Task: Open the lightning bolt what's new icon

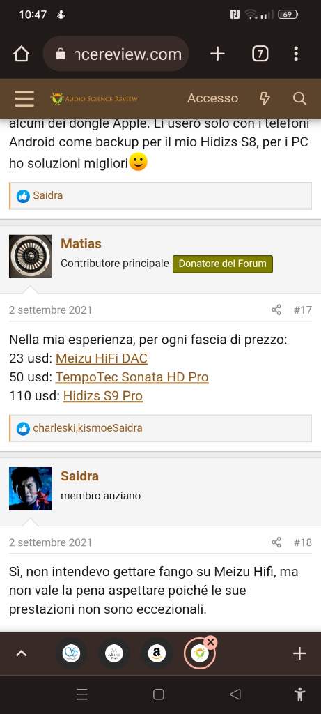Action: (265, 98)
